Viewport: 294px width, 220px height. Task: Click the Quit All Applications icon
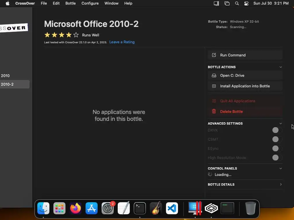point(214,101)
